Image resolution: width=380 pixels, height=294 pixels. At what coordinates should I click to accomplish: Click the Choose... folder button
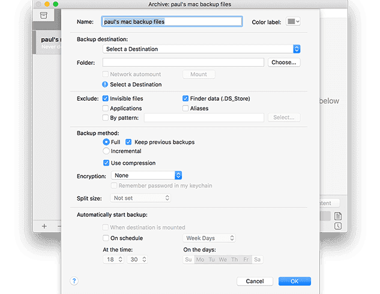pos(283,62)
